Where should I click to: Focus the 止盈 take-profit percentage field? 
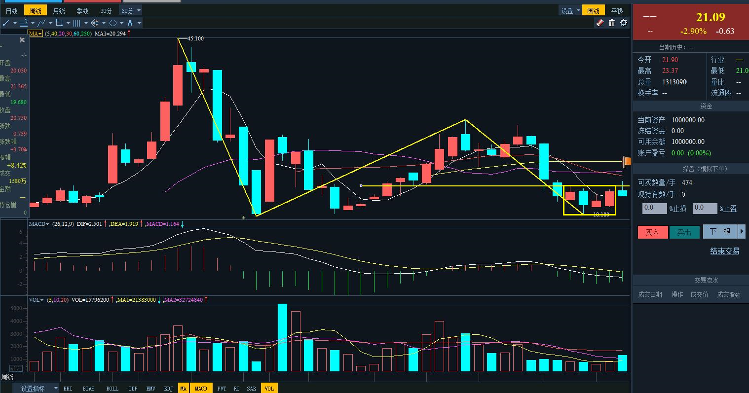coord(705,208)
